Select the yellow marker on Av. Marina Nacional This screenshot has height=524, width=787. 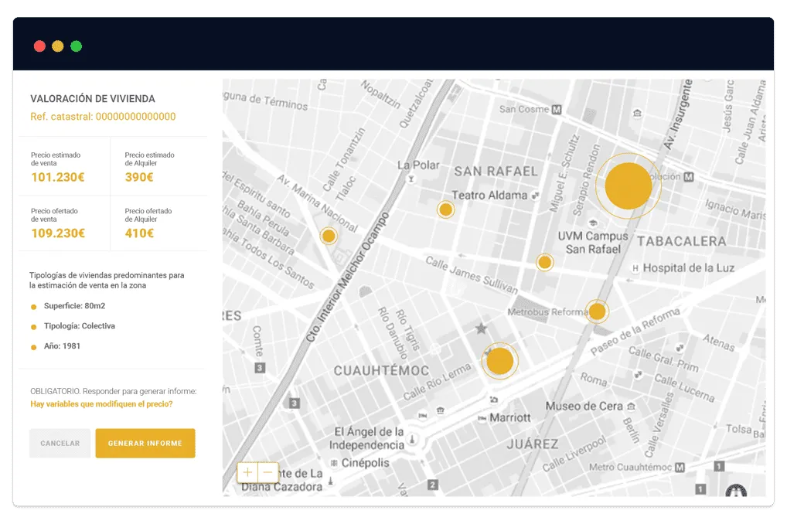(329, 236)
